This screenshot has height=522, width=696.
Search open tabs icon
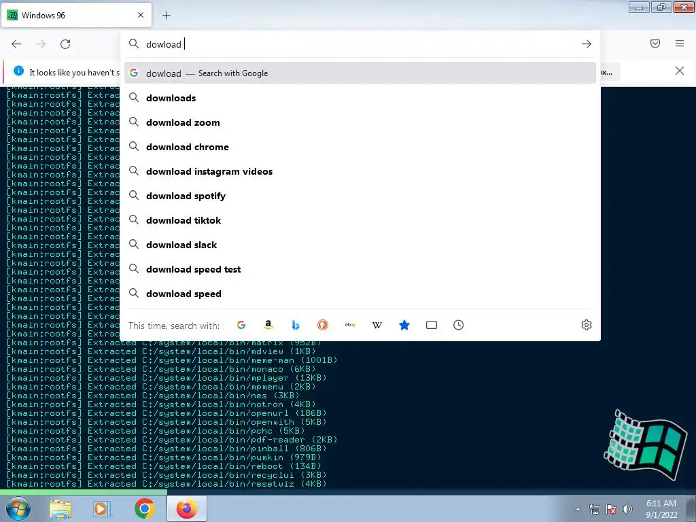[x=432, y=325]
